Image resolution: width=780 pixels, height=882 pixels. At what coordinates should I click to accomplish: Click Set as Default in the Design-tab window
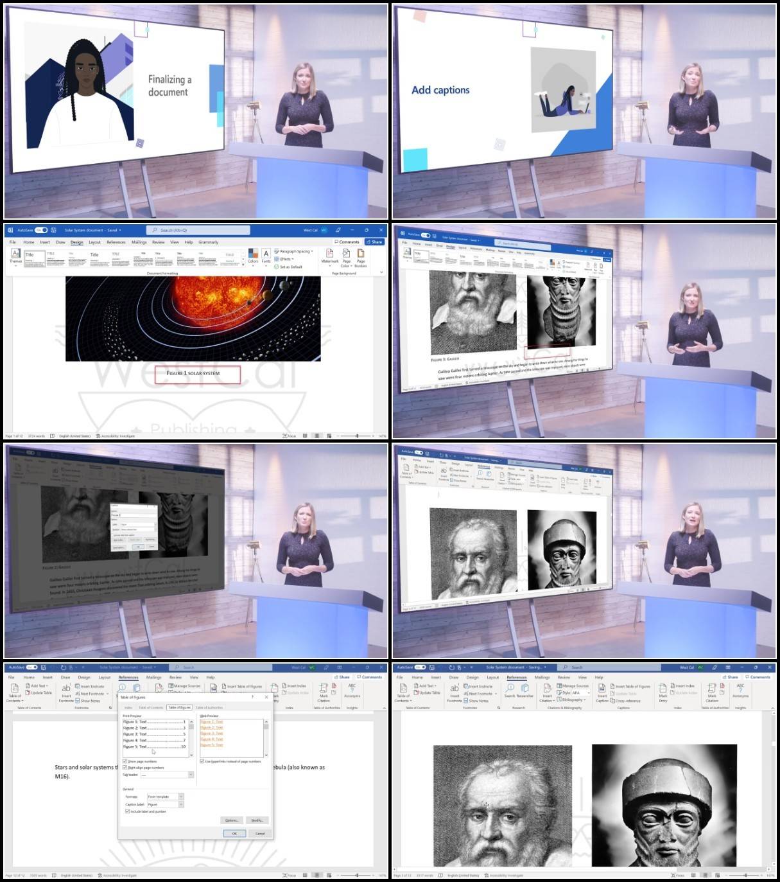[288, 267]
